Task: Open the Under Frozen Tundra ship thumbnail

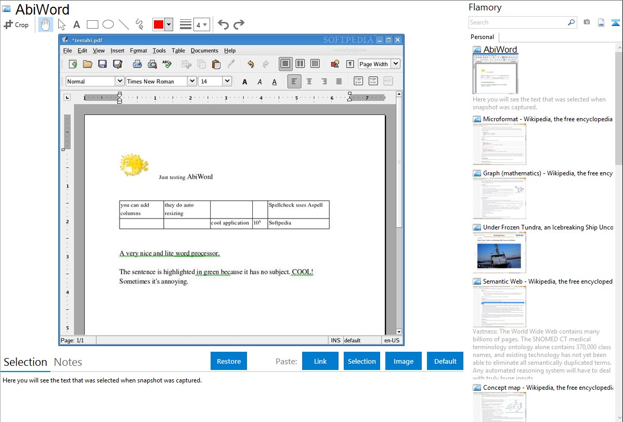Action: tap(499, 253)
